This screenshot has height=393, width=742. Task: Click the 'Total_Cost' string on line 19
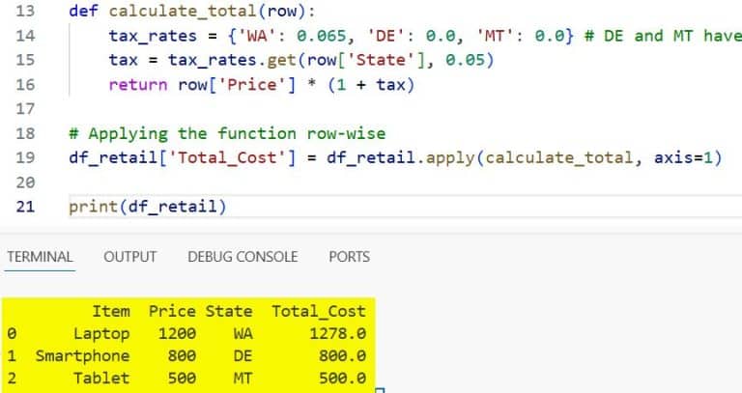coord(227,157)
